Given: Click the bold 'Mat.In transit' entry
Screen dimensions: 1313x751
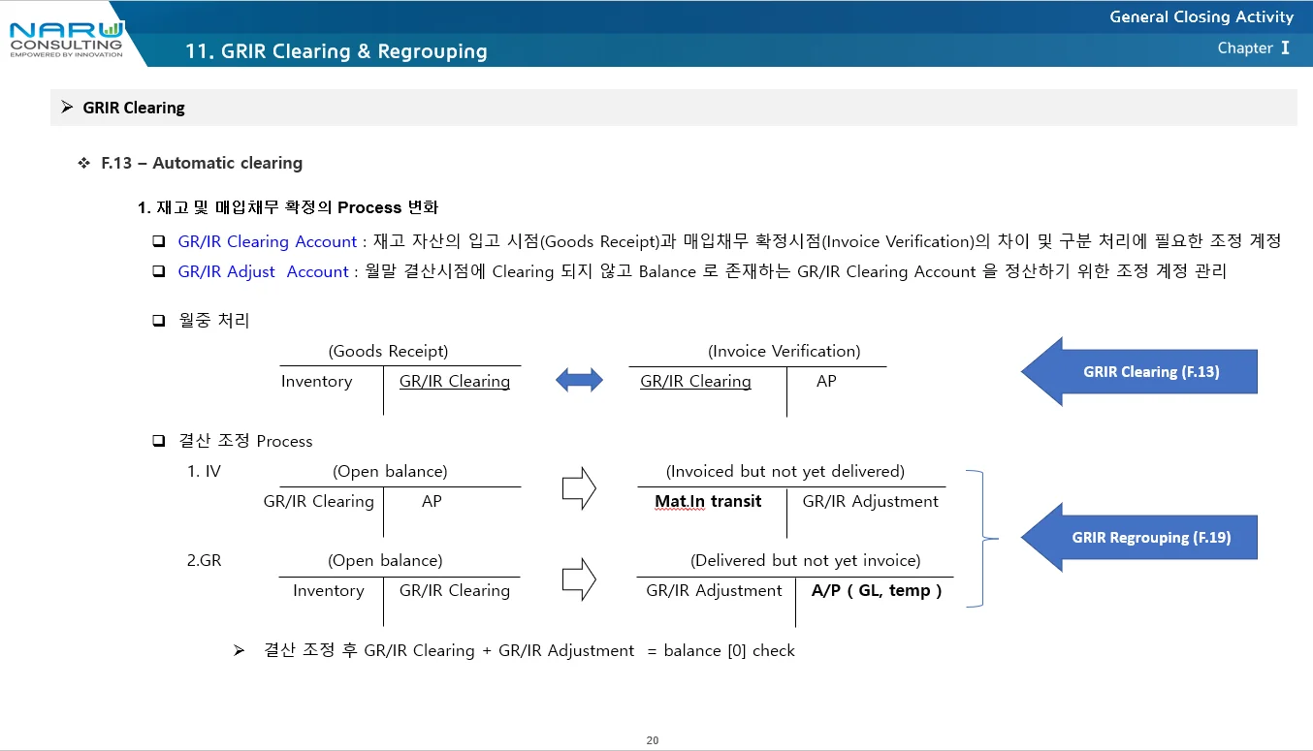Looking at the screenshot, I should click(708, 501).
